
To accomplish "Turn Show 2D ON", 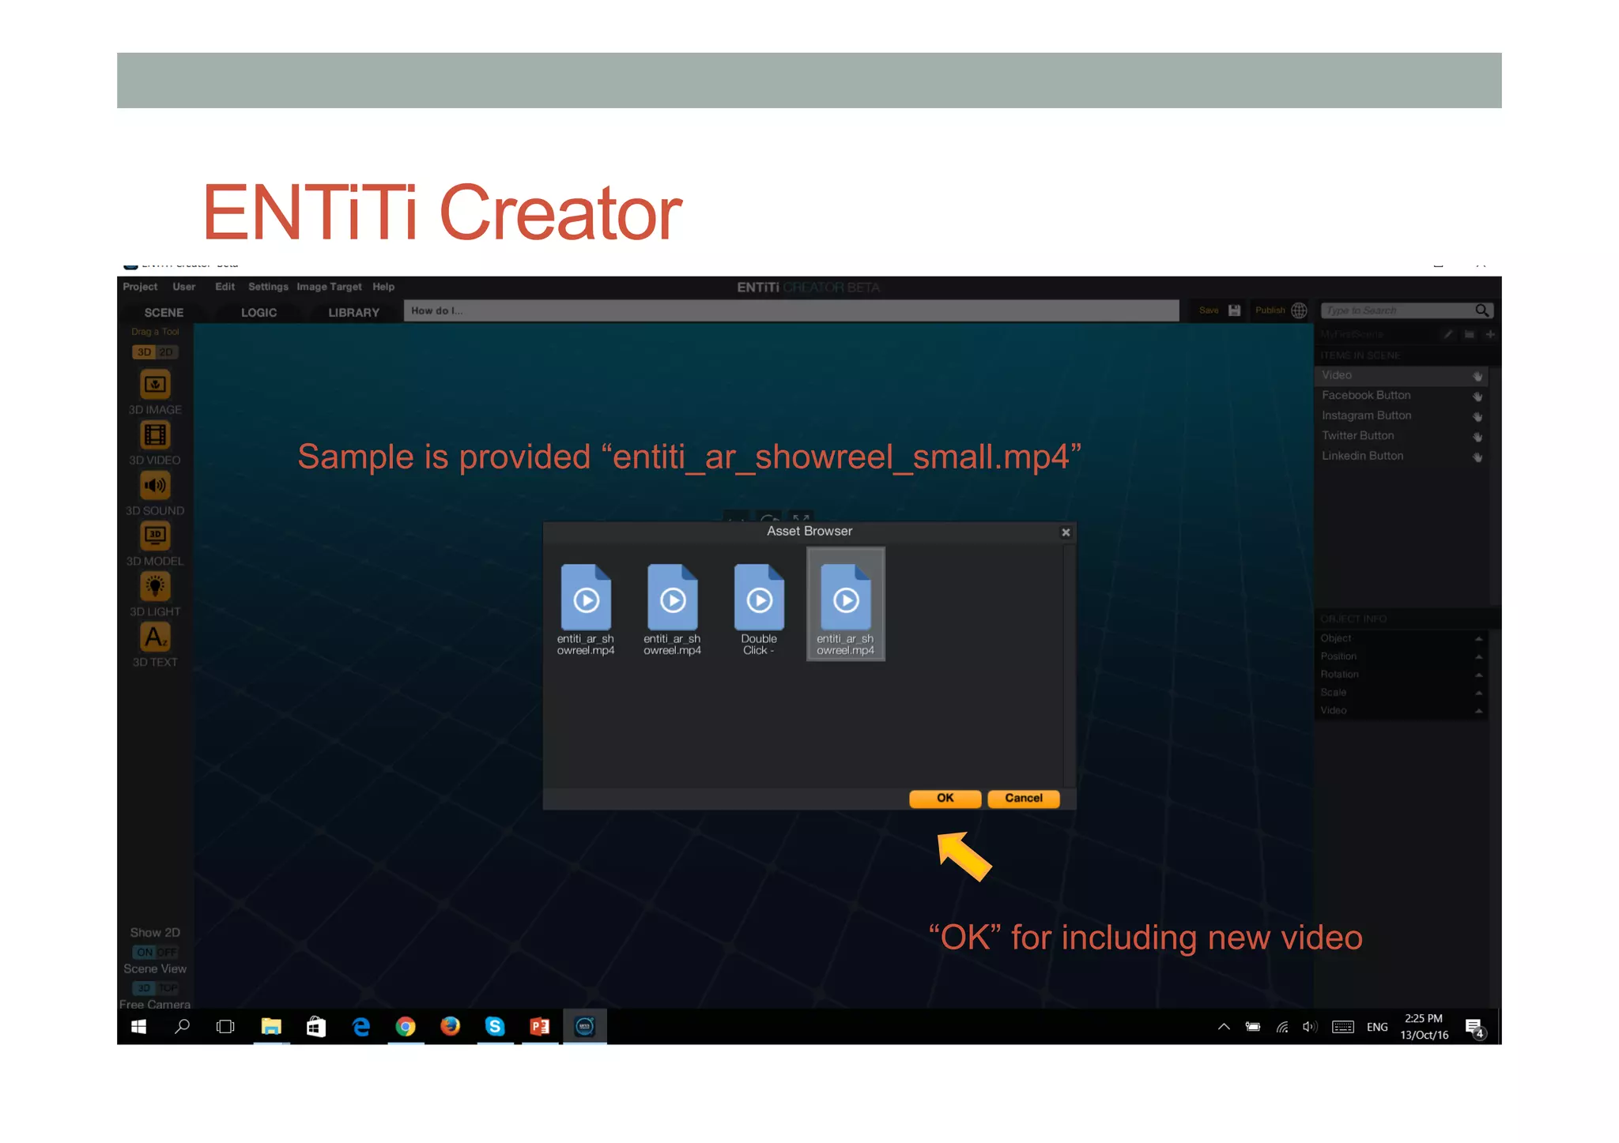I will 145,953.
